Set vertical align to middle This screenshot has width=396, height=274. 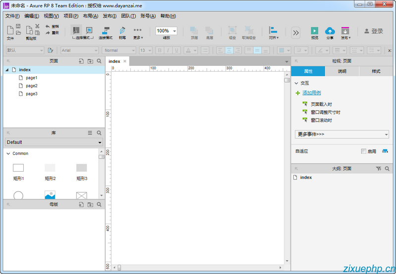tap(257, 50)
